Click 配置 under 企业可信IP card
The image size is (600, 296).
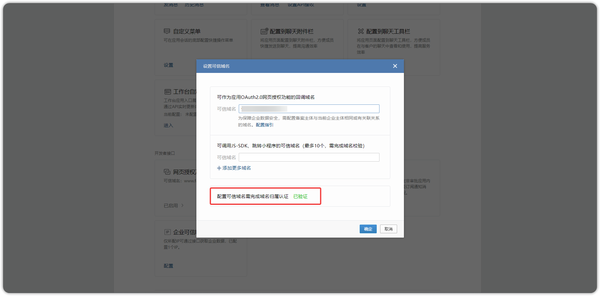(x=168, y=266)
